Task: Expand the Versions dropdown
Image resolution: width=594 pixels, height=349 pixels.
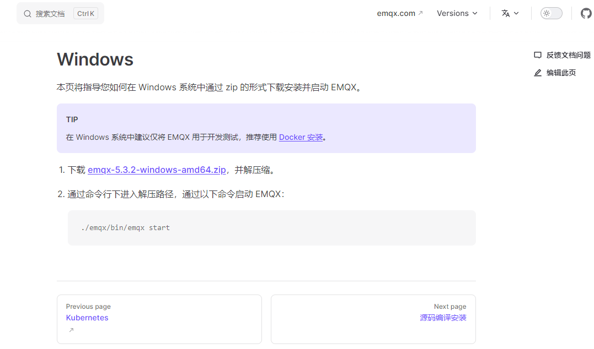Action: [x=457, y=13]
